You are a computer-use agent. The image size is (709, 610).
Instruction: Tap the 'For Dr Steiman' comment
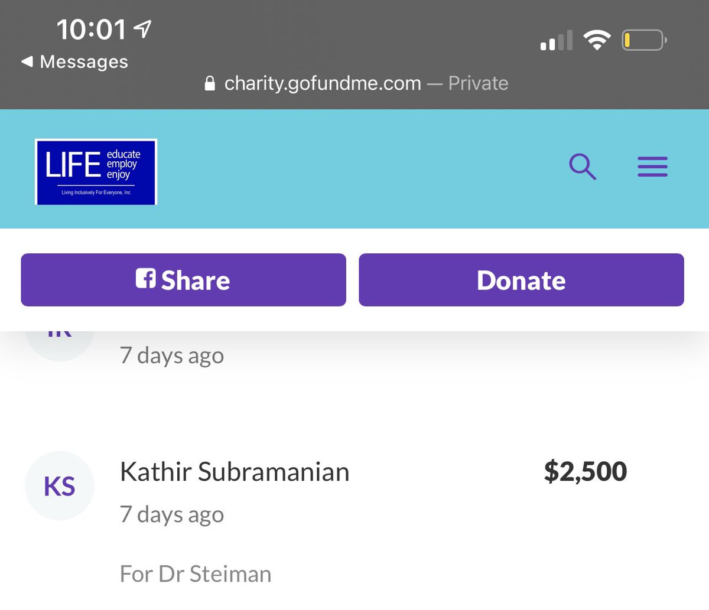[x=196, y=574]
